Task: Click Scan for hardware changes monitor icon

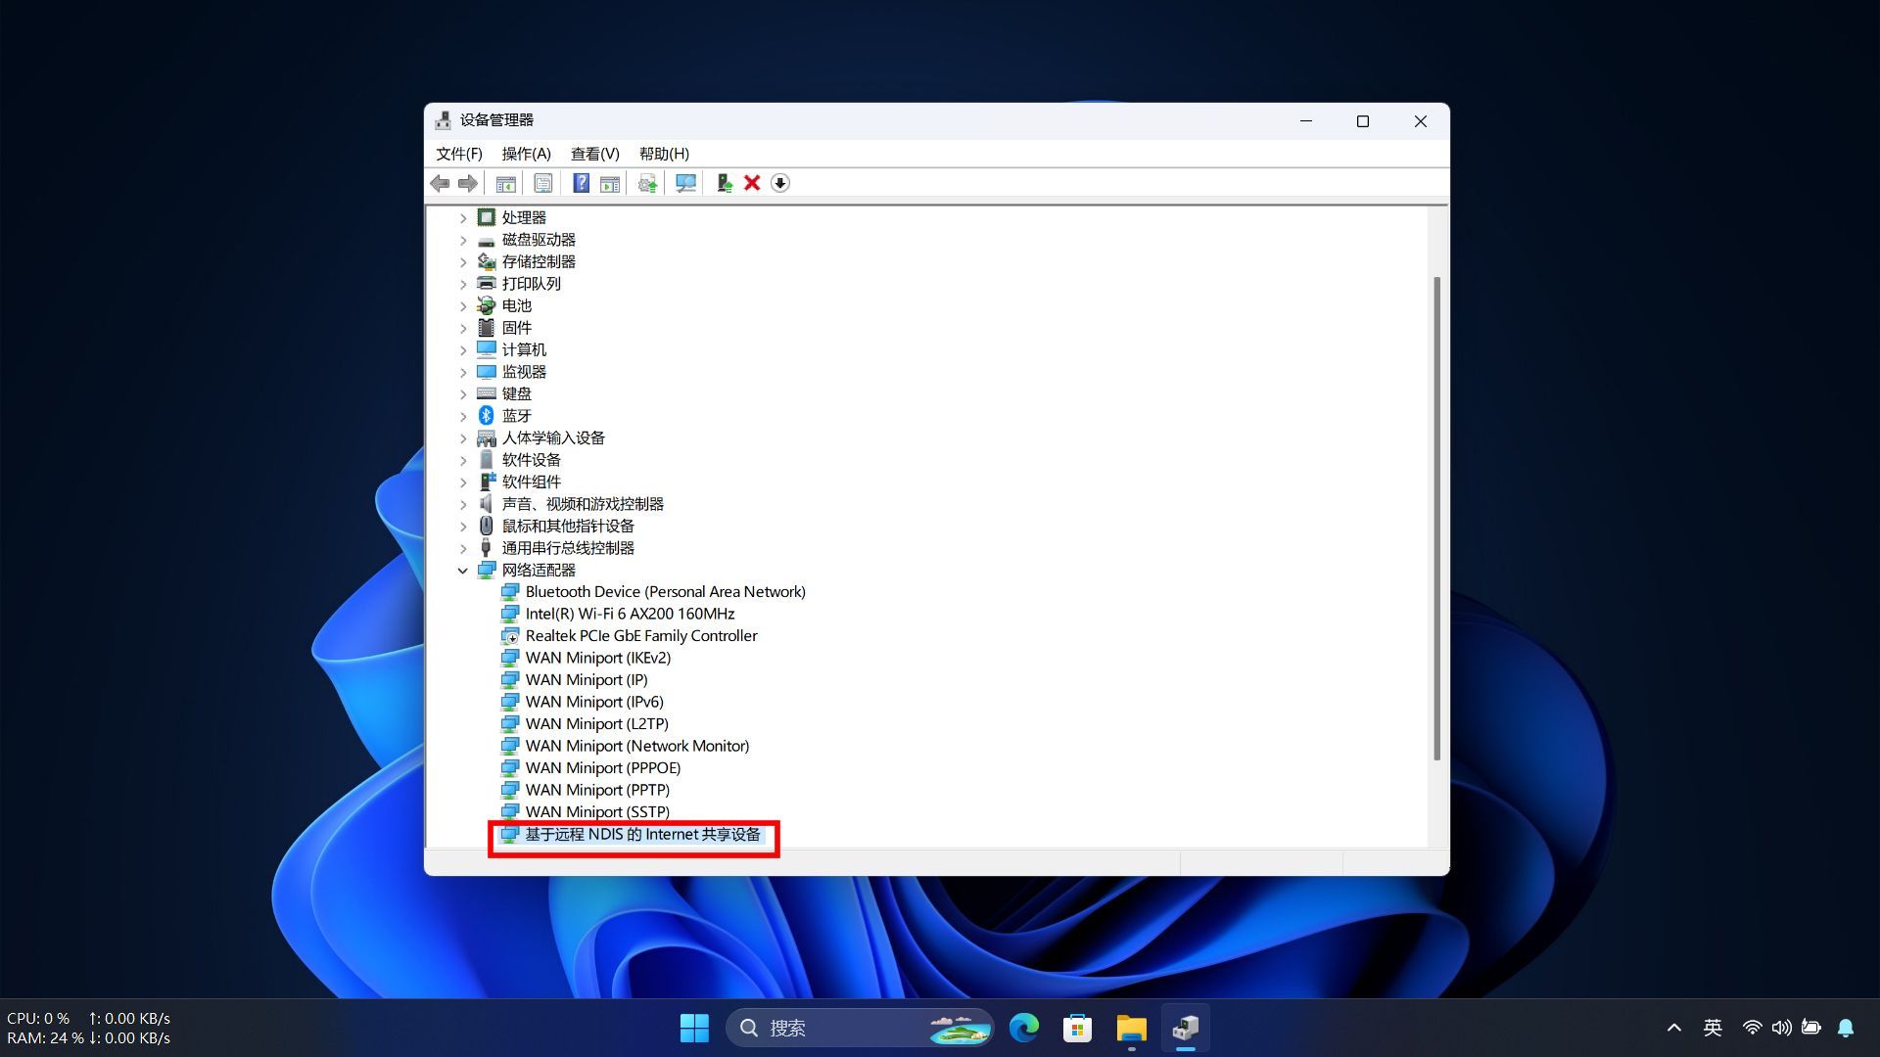Action: click(x=685, y=183)
